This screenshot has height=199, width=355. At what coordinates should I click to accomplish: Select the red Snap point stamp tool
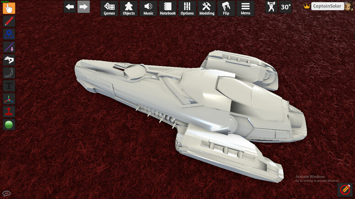(x=9, y=112)
